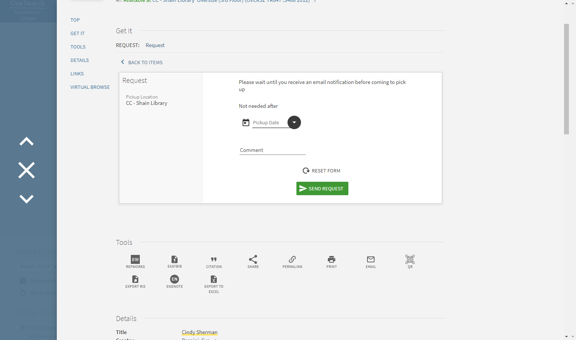576x340 pixels.
Task: Open the Cindy Sherman title link
Action: point(200,332)
